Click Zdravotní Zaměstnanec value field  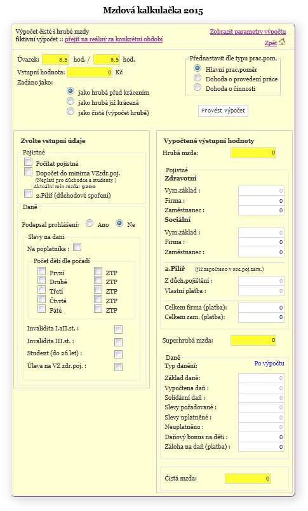[261, 210]
